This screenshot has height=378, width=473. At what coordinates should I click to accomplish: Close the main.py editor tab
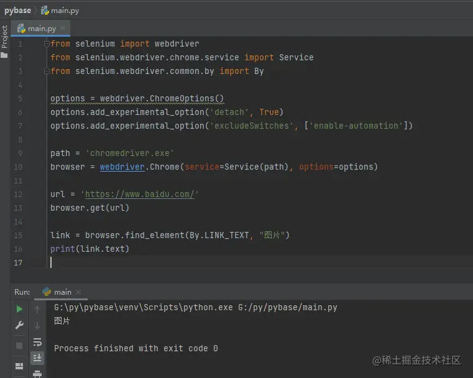62,28
